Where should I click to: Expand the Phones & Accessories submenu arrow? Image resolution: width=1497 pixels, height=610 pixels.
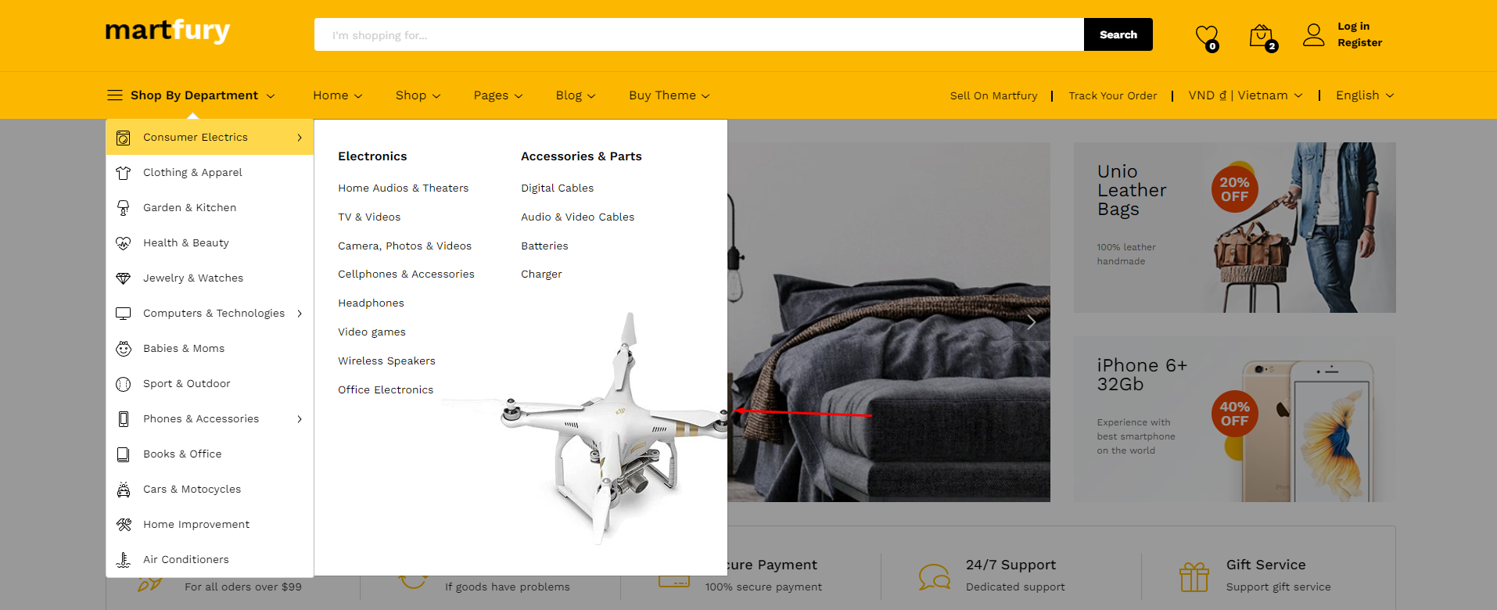(300, 419)
